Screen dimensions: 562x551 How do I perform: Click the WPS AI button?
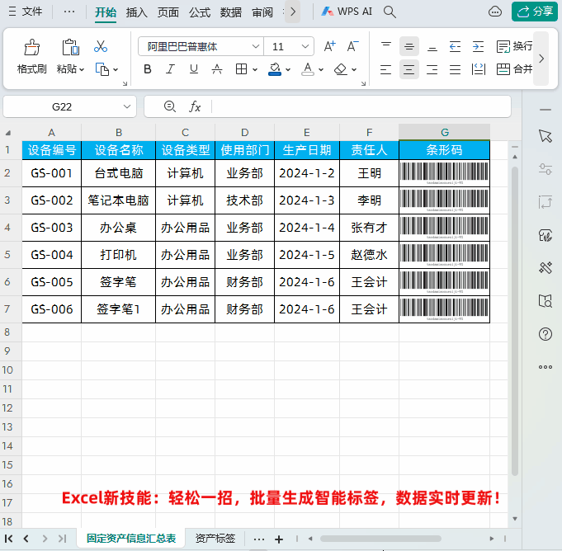click(347, 12)
